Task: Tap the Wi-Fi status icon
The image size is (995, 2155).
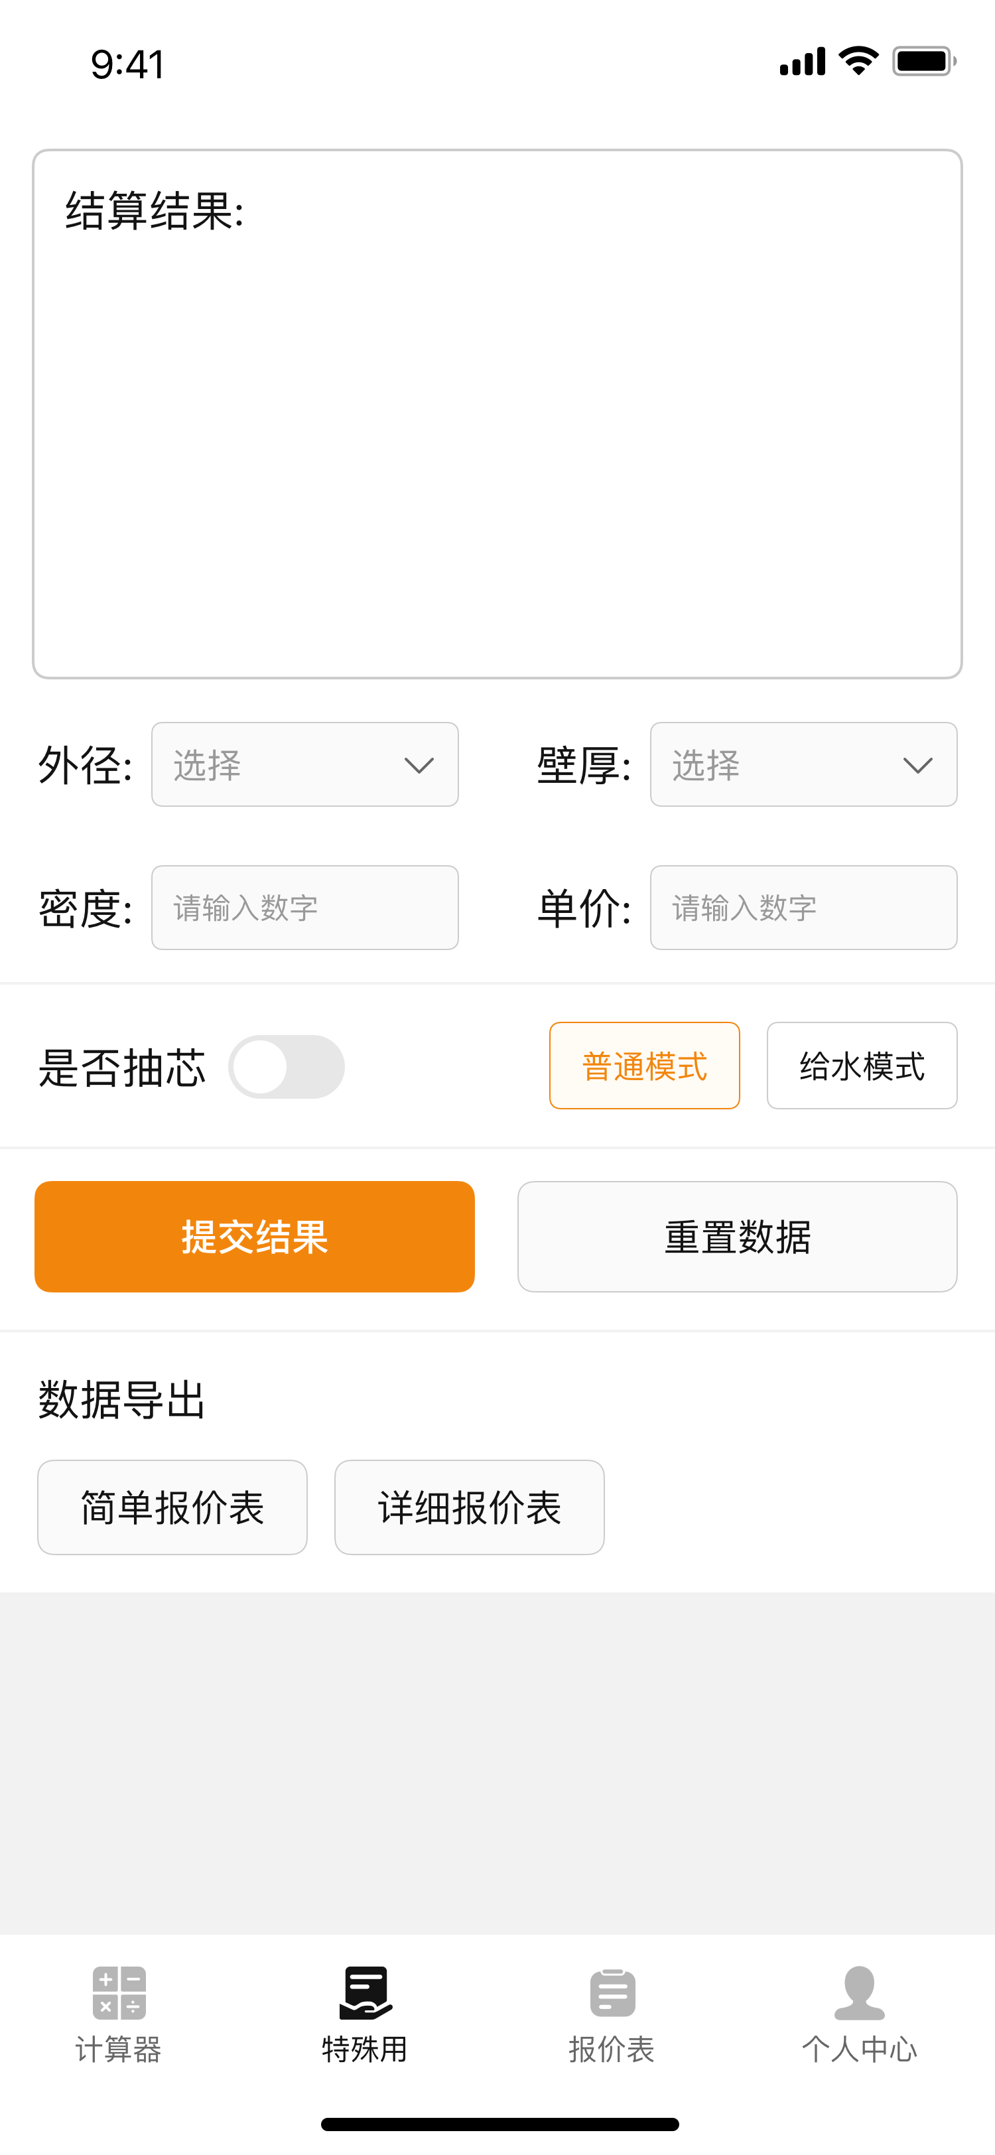Action: coord(858,61)
